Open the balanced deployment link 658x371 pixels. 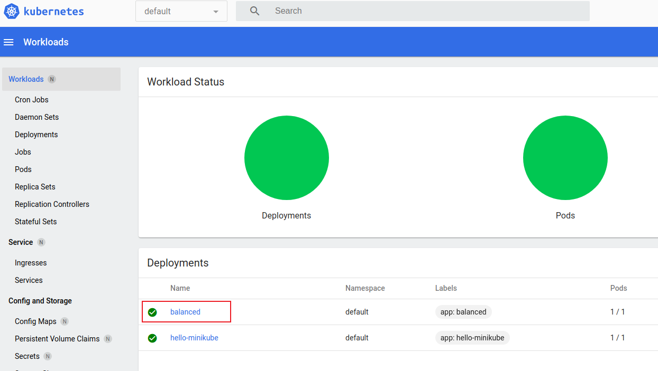coord(185,312)
